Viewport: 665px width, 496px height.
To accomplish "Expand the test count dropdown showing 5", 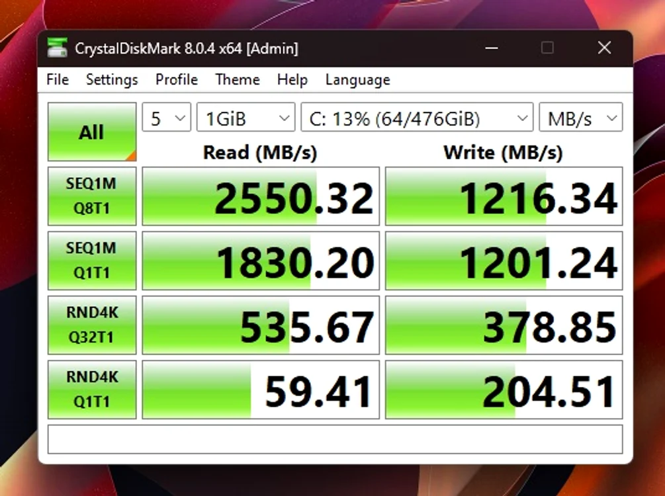I will [x=167, y=118].
